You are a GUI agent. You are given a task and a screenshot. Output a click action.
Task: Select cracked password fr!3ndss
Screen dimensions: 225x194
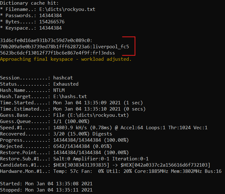click(104, 53)
